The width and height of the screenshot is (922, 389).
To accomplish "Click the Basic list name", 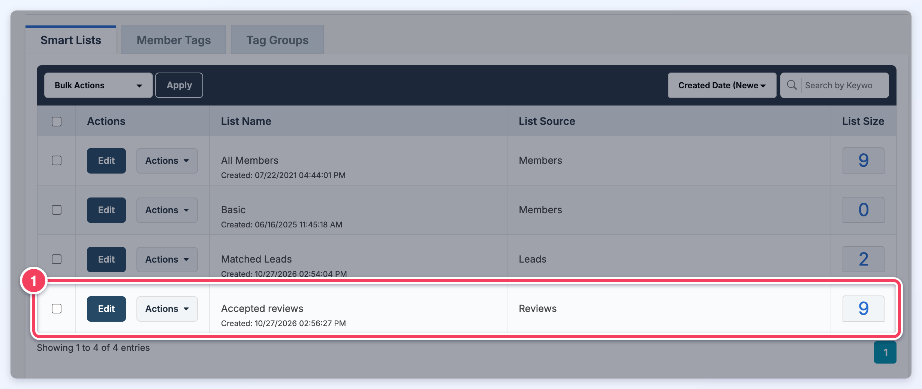I will tap(233, 210).
